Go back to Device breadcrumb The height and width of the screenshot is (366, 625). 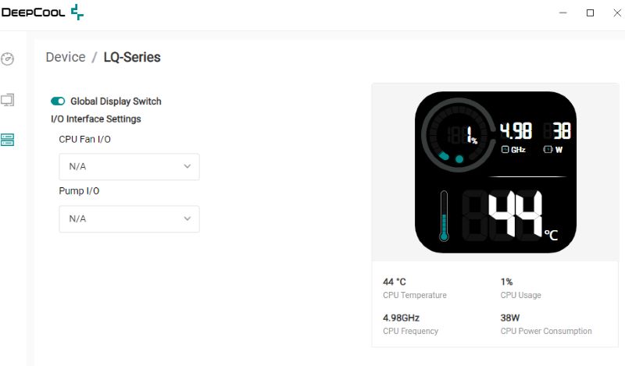point(66,57)
